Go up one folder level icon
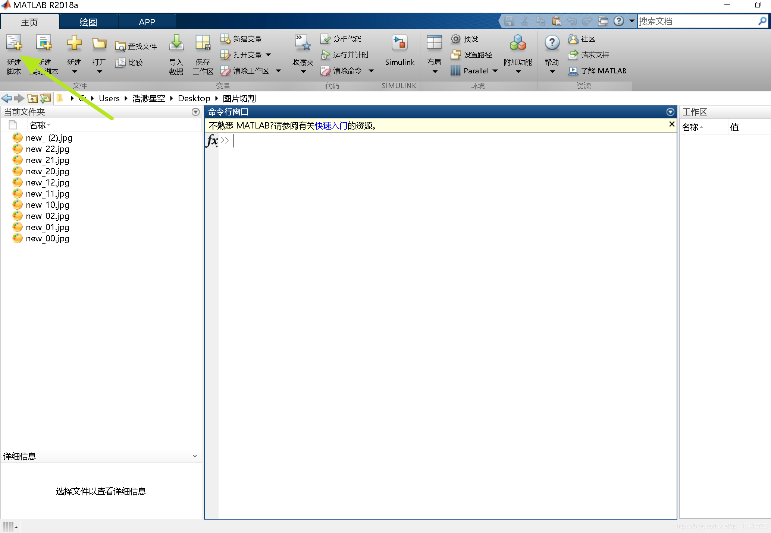 coord(32,99)
